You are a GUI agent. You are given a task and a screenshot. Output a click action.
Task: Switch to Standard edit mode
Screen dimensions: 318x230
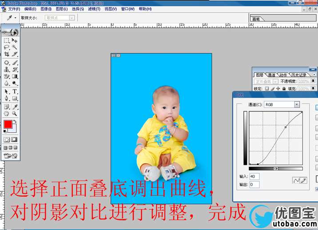point(7,139)
